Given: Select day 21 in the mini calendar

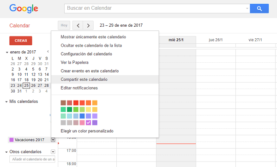Looking at the screenshot, I should 47,80.
